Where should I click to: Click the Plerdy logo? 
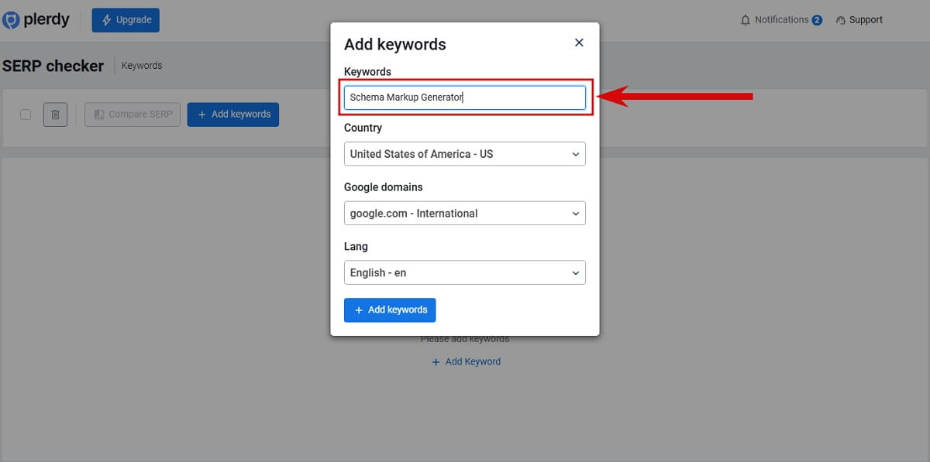click(36, 19)
